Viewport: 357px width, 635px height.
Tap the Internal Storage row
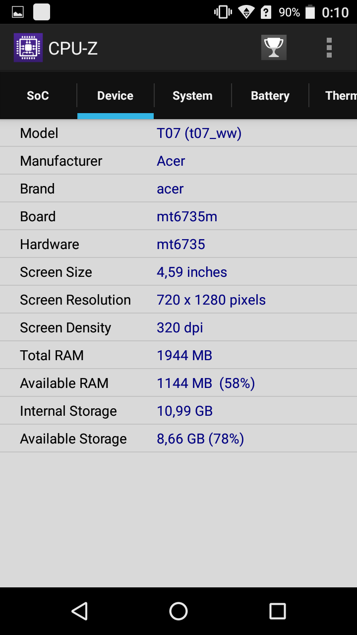[x=178, y=411]
